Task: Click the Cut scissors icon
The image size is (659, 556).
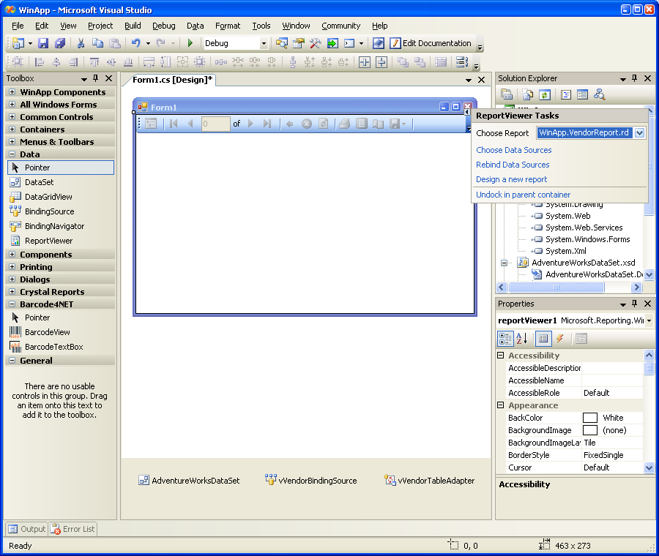Action: tap(81, 44)
